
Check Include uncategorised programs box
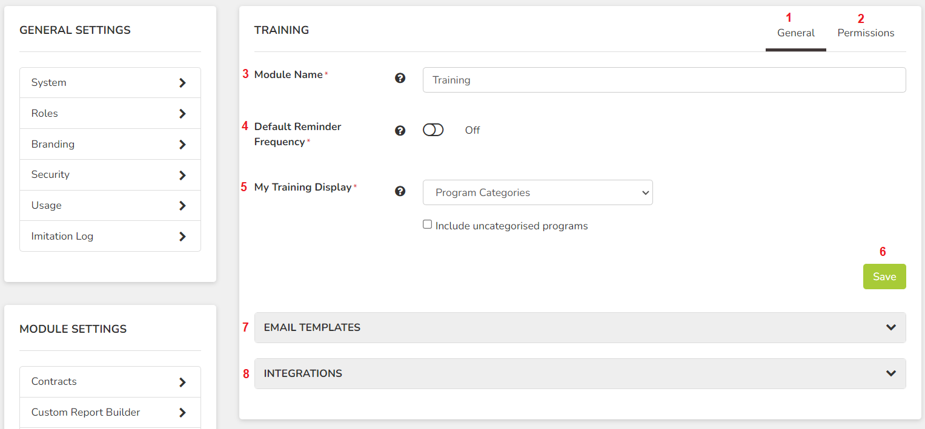[x=428, y=224]
